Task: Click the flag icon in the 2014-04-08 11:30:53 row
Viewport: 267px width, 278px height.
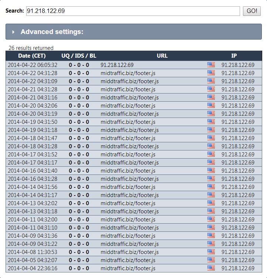Action: (x=211, y=252)
